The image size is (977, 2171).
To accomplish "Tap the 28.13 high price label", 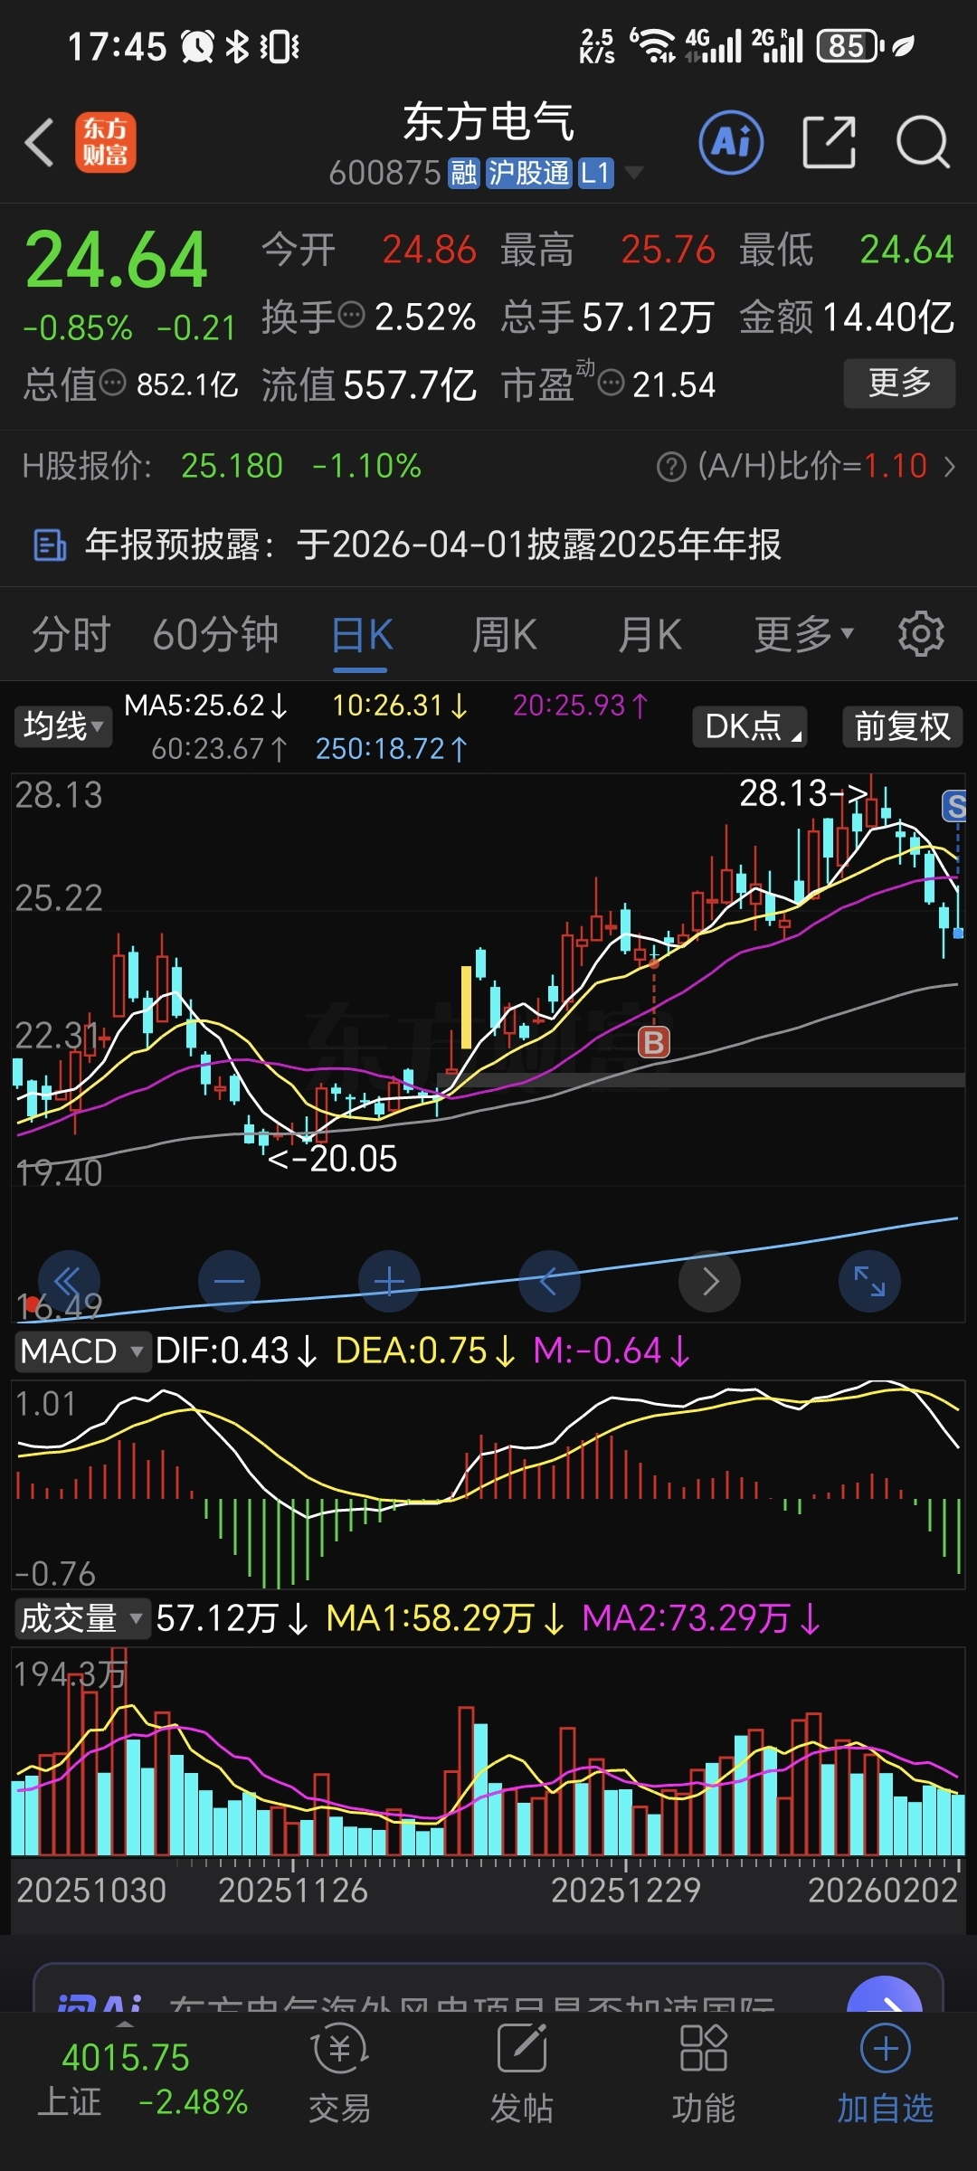I will [803, 793].
